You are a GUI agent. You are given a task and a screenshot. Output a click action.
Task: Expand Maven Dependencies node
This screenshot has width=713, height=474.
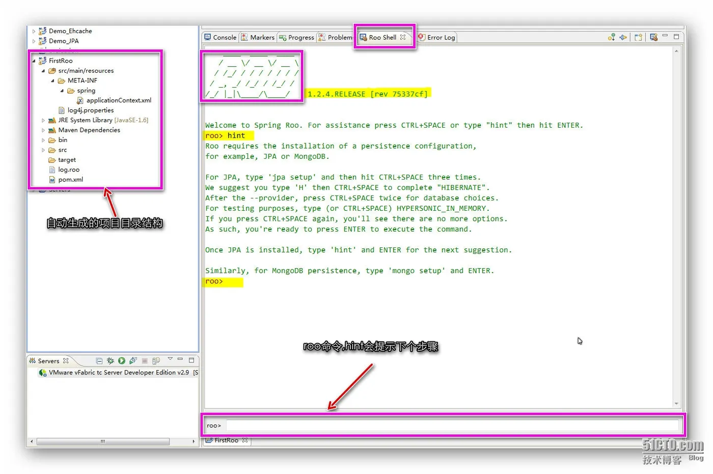pyautogui.click(x=43, y=130)
